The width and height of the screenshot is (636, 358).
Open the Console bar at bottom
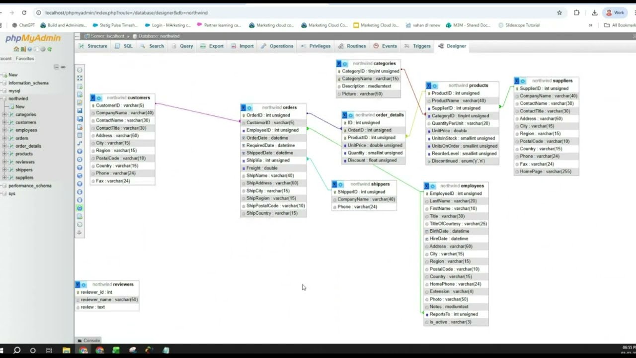click(x=89, y=341)
